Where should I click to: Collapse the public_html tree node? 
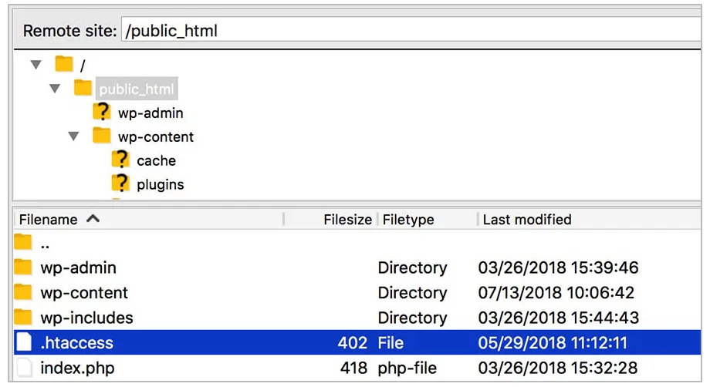tap(55, 89)
